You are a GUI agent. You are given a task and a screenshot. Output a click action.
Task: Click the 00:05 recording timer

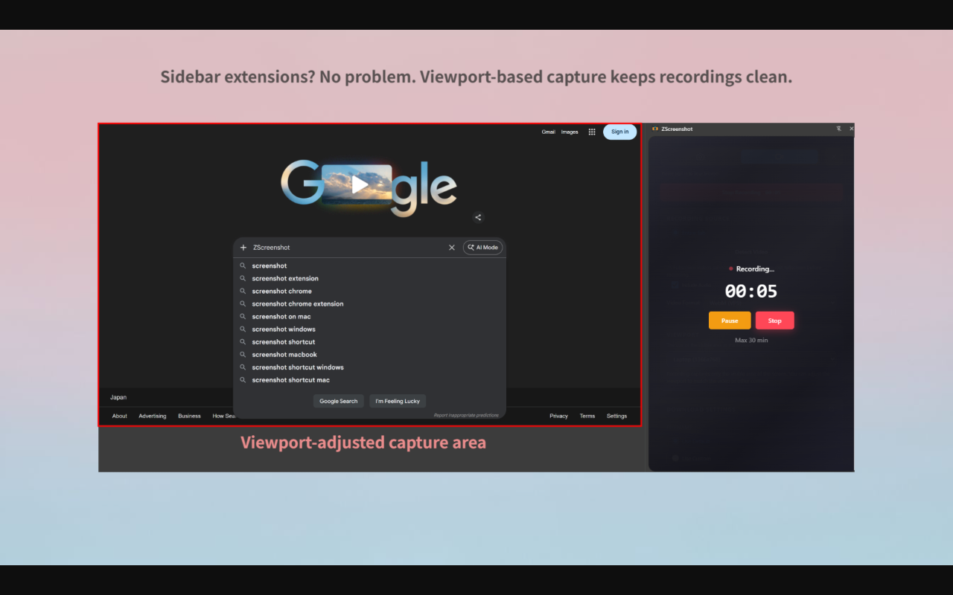tap(751, 291)
